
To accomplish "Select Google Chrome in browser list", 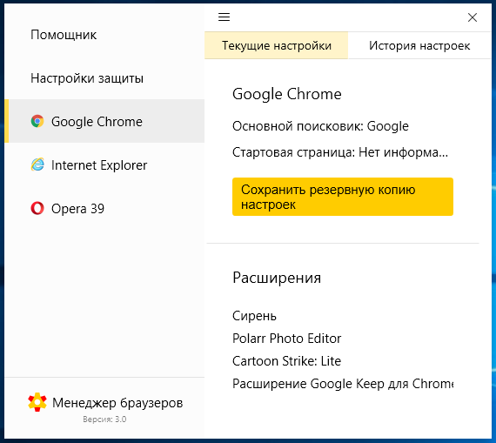I will (104, 121).
